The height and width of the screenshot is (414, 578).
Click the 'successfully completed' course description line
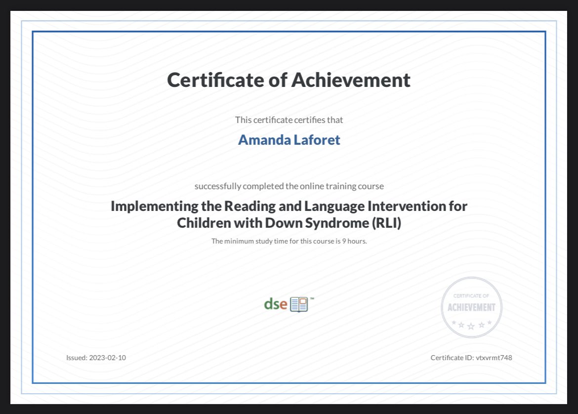289,186
